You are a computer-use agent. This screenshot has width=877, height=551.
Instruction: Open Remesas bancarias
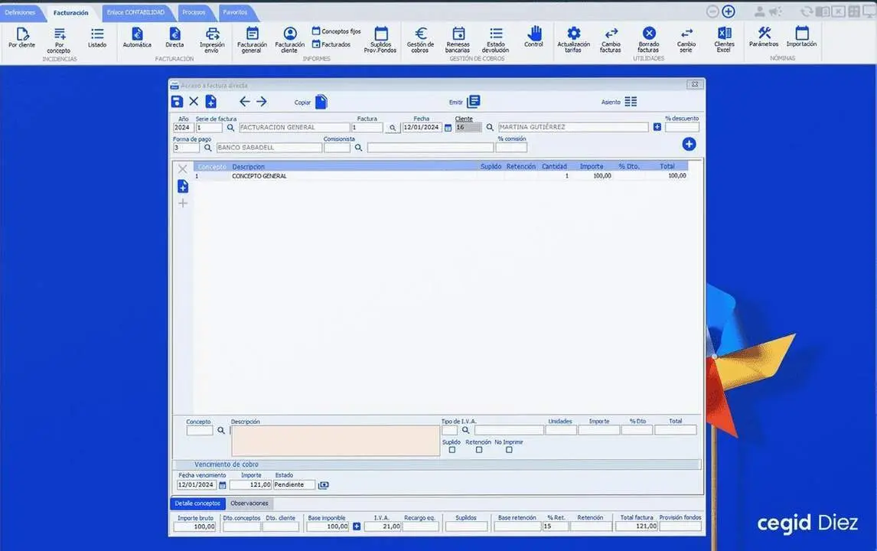click(458, 40)
